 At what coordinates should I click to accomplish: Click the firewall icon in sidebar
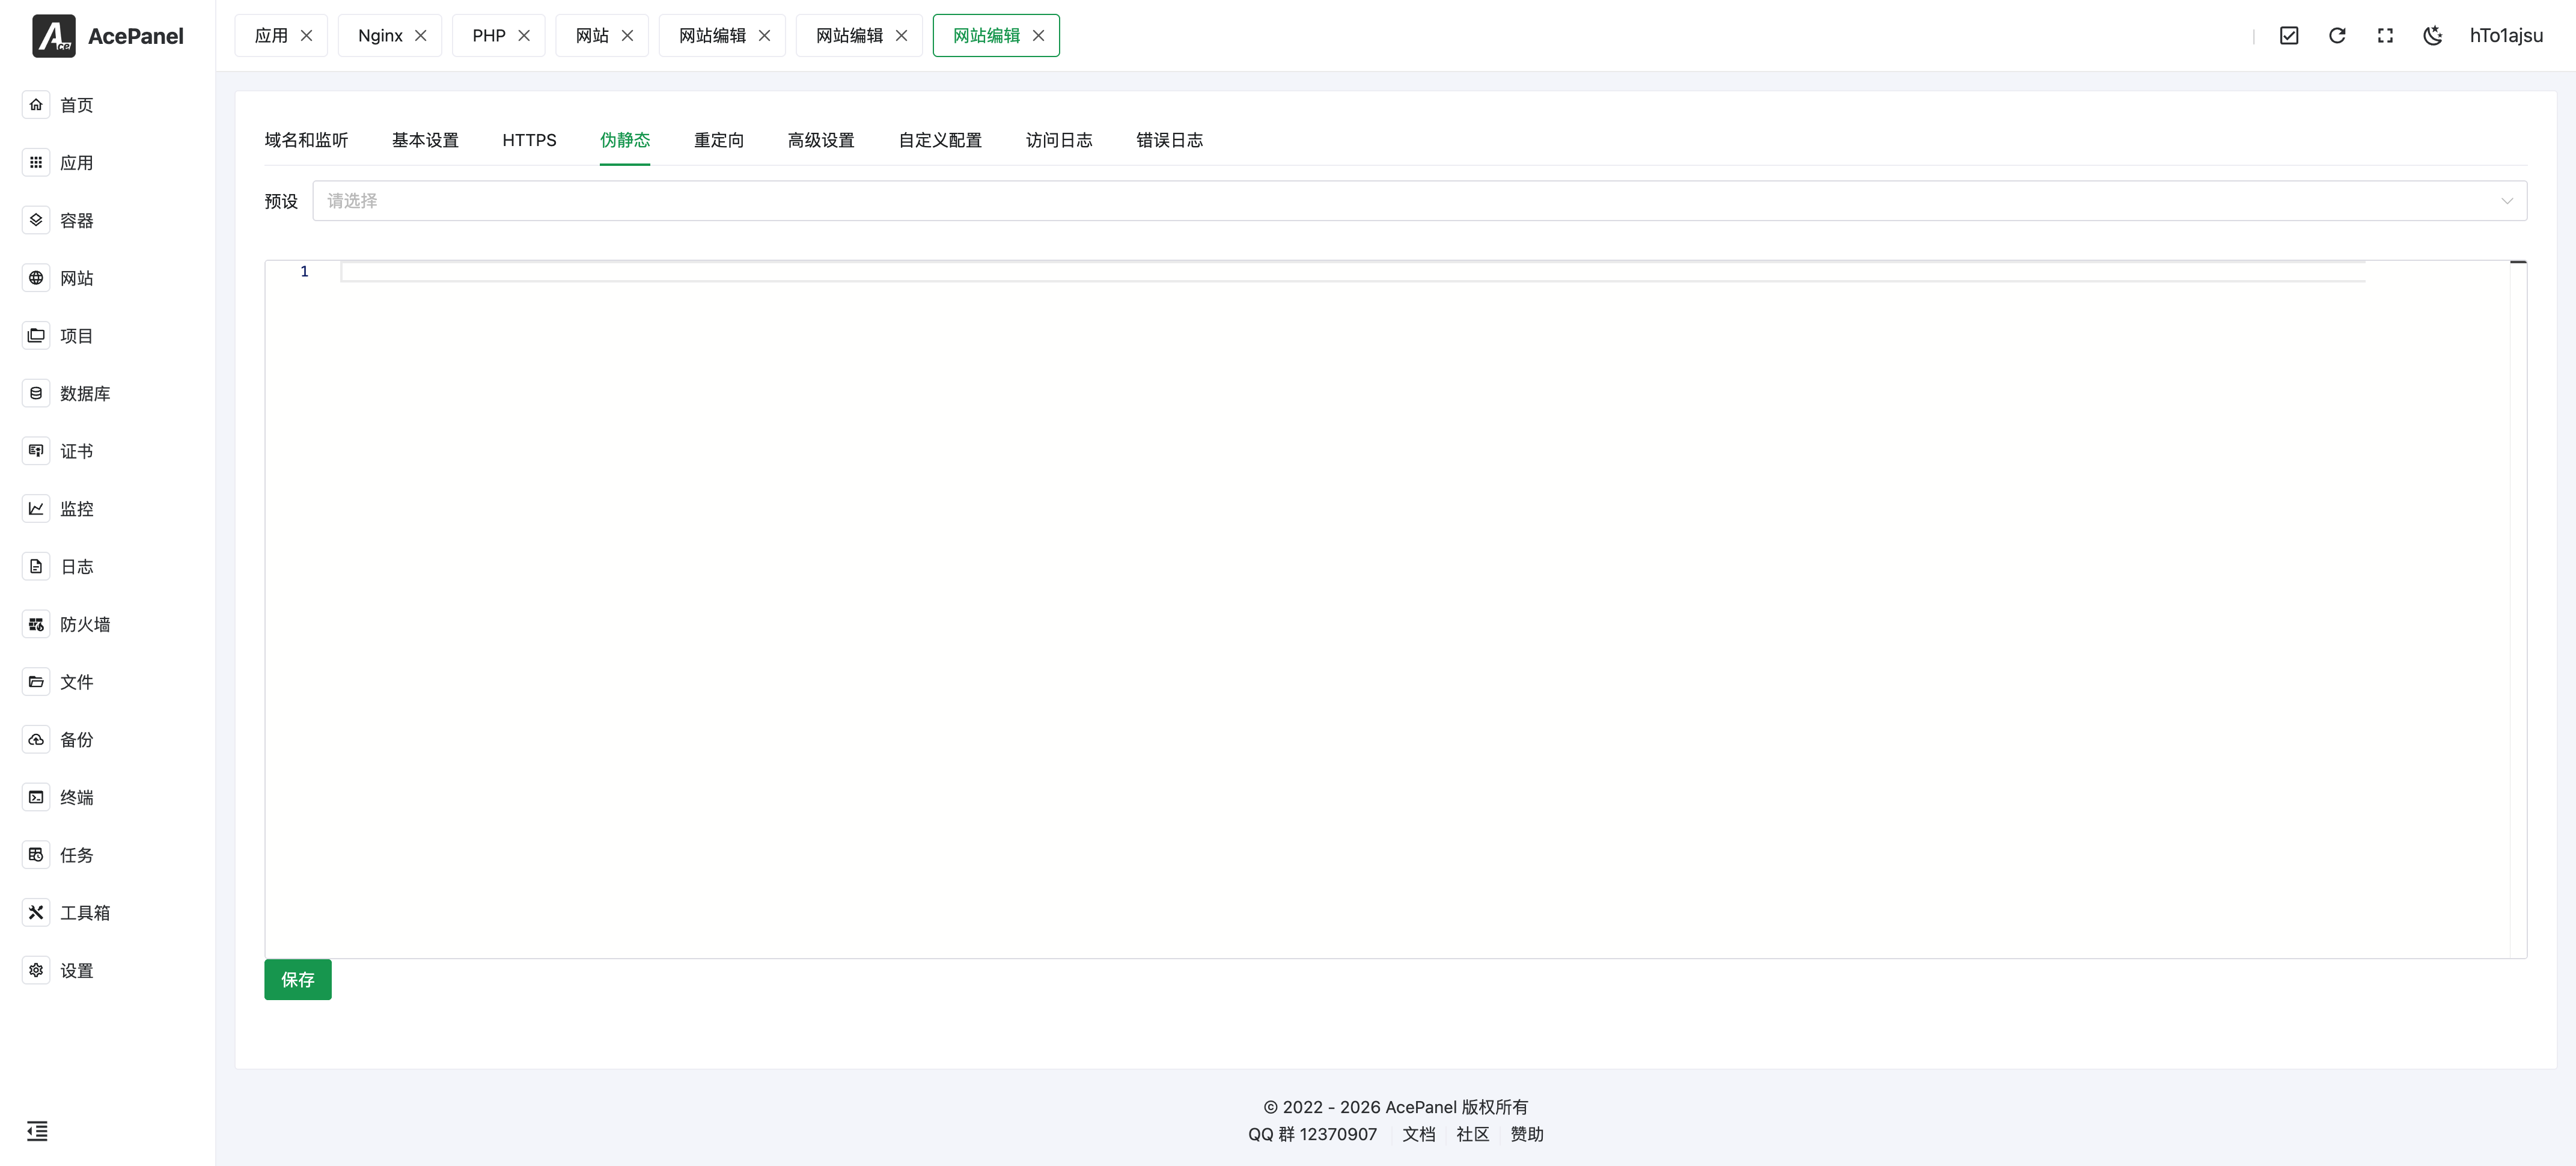(x=36, y=624)
